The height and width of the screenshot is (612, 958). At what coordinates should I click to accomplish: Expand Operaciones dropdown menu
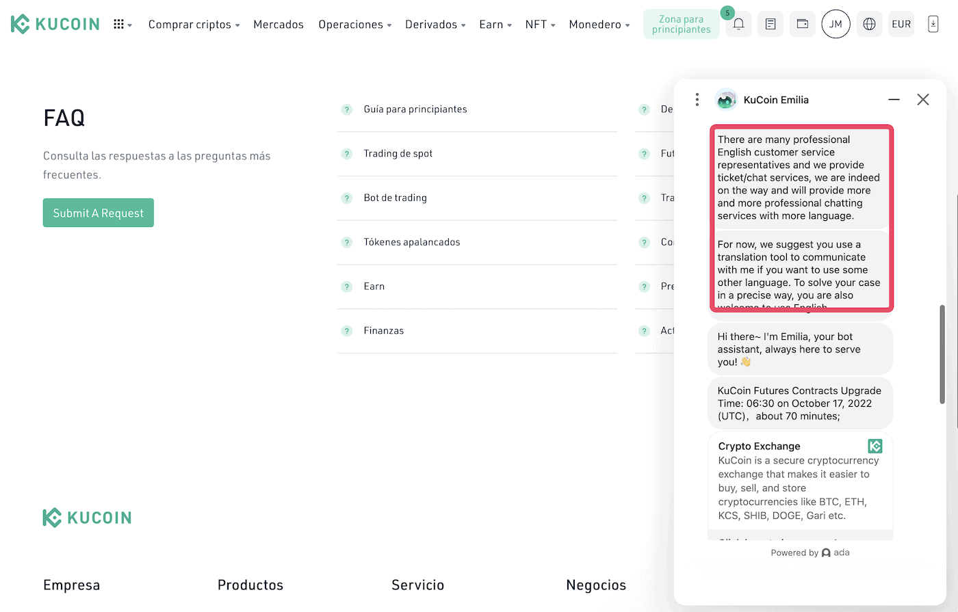354,25
